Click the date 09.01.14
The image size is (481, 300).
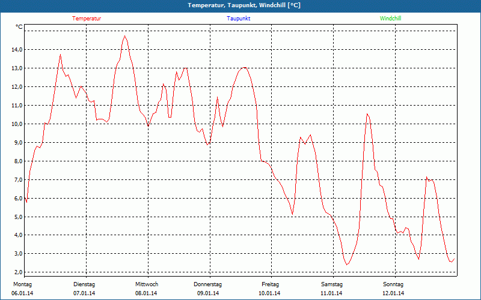tap(208, 293)
